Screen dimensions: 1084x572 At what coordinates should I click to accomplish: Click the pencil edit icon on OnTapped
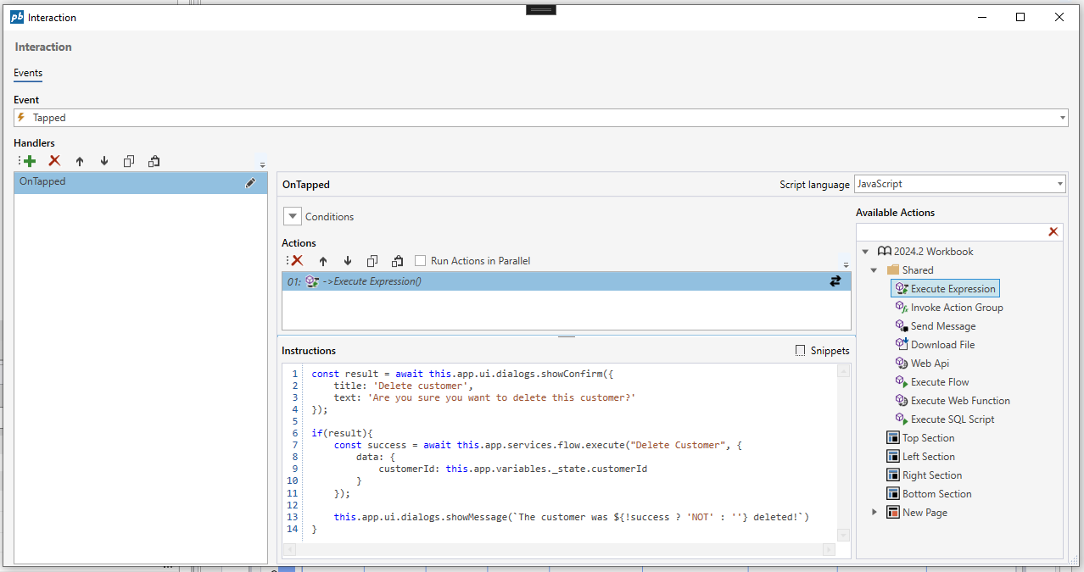[x=251, y=182]
